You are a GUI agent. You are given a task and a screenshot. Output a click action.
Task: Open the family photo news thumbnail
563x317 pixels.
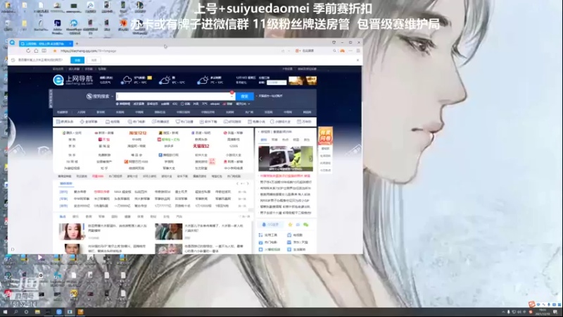169,232
